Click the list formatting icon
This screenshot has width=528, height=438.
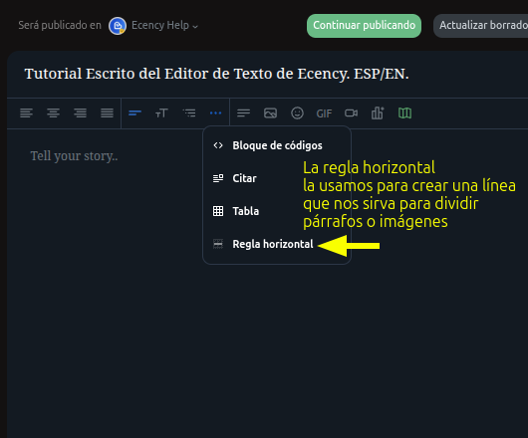click(x=189, y=113)
